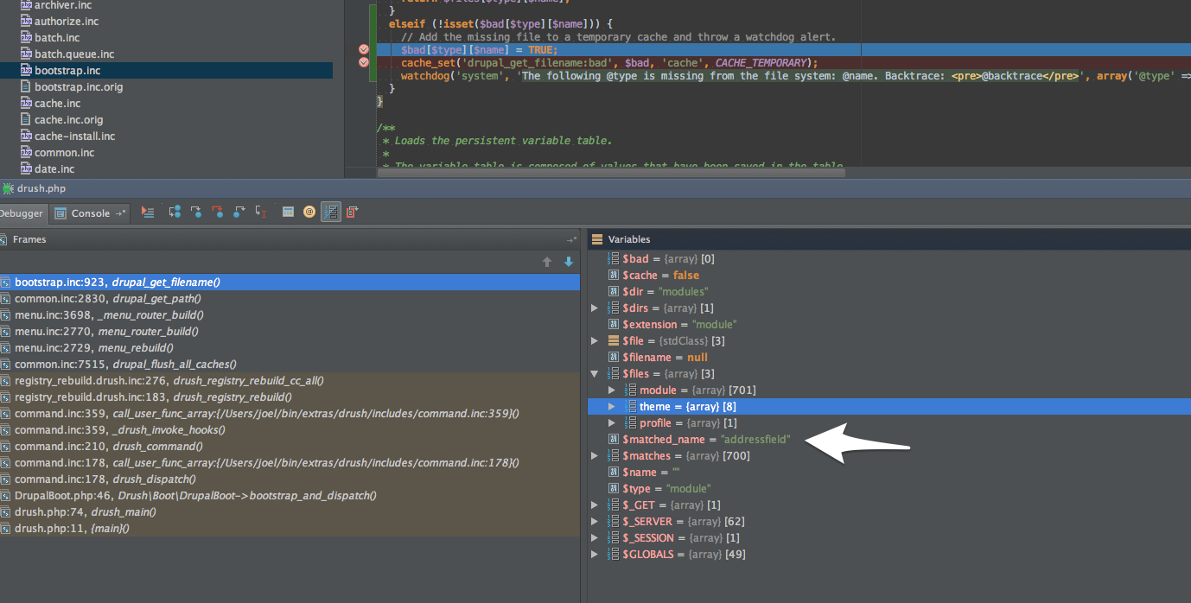Click the Step Over debugger icon
Viewport: 1191px width, 603px height.
click(175, 212)
